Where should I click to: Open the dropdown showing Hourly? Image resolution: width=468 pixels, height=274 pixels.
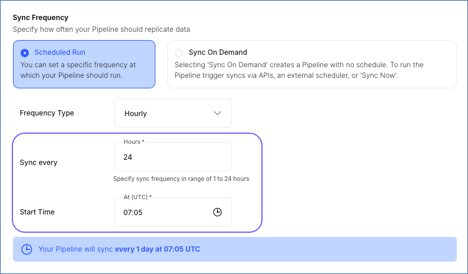[172, 113]
